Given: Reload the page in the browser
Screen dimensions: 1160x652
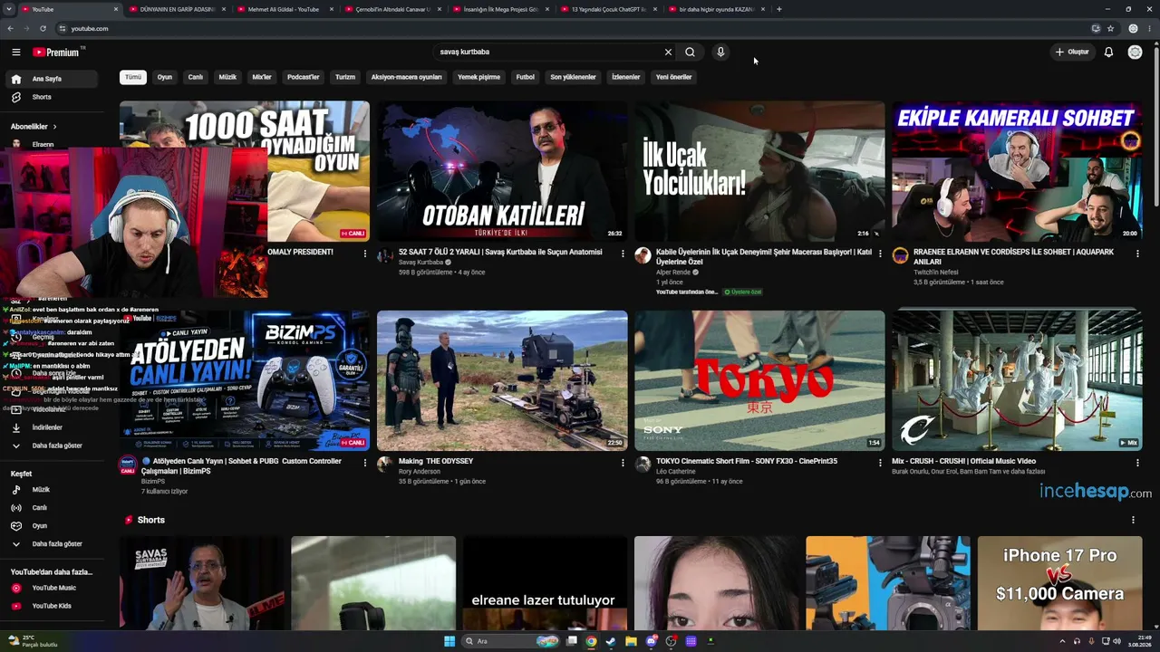Looking at the screenshot, I should tap(43, 28).
